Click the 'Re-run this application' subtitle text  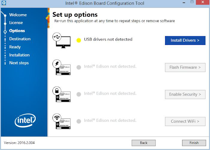click(x=115, y=21)
